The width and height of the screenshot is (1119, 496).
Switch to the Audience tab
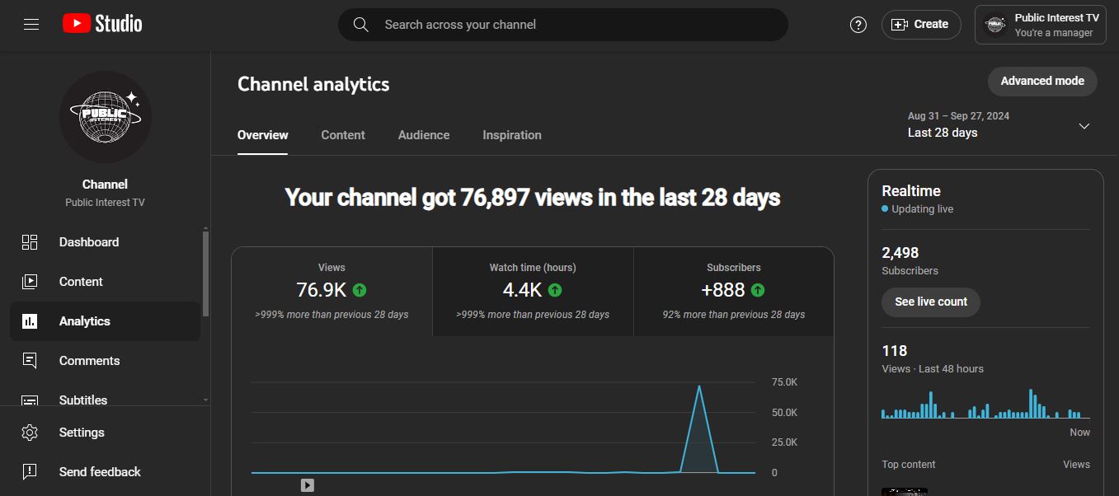coord(423,135)
